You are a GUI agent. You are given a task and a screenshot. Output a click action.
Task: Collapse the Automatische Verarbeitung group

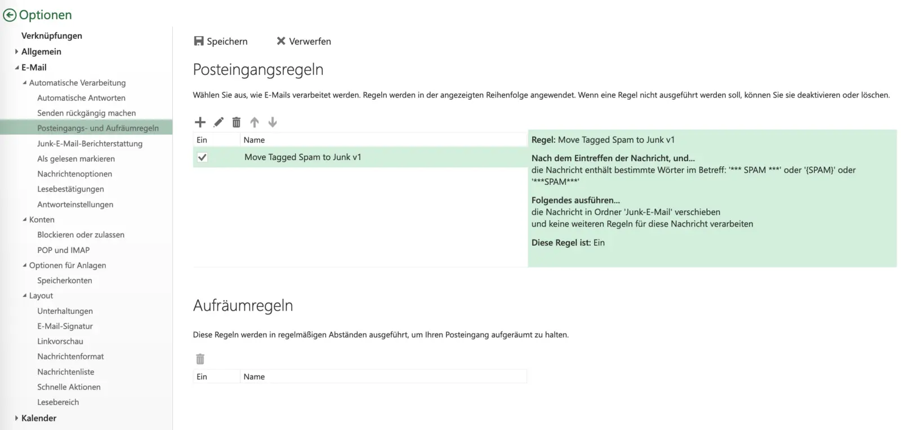pyautogui.click(x=25, y=83)
